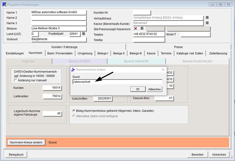This screenshot has height=161, width=235.
Task: Open the Std-Preiskonzept Warenkorb list icon
Action: pyautogui.click(x=142, y=28)
